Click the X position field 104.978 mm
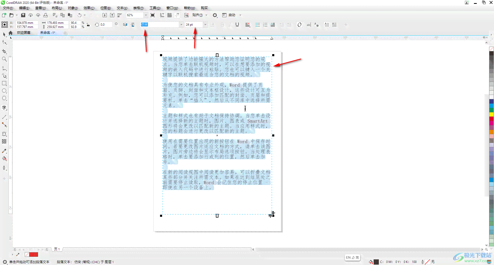Viewport: 494px width, 265px height. click(27, 23)
